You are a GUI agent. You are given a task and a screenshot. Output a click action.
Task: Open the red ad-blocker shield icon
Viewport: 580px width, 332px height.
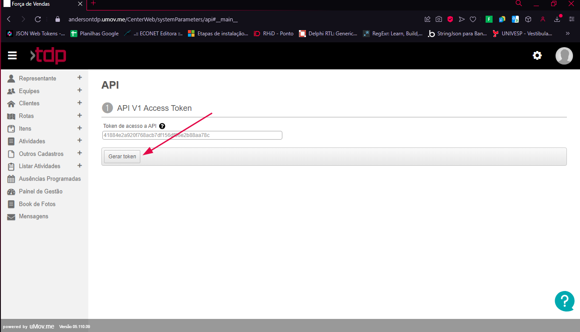(x=450, y=19)
